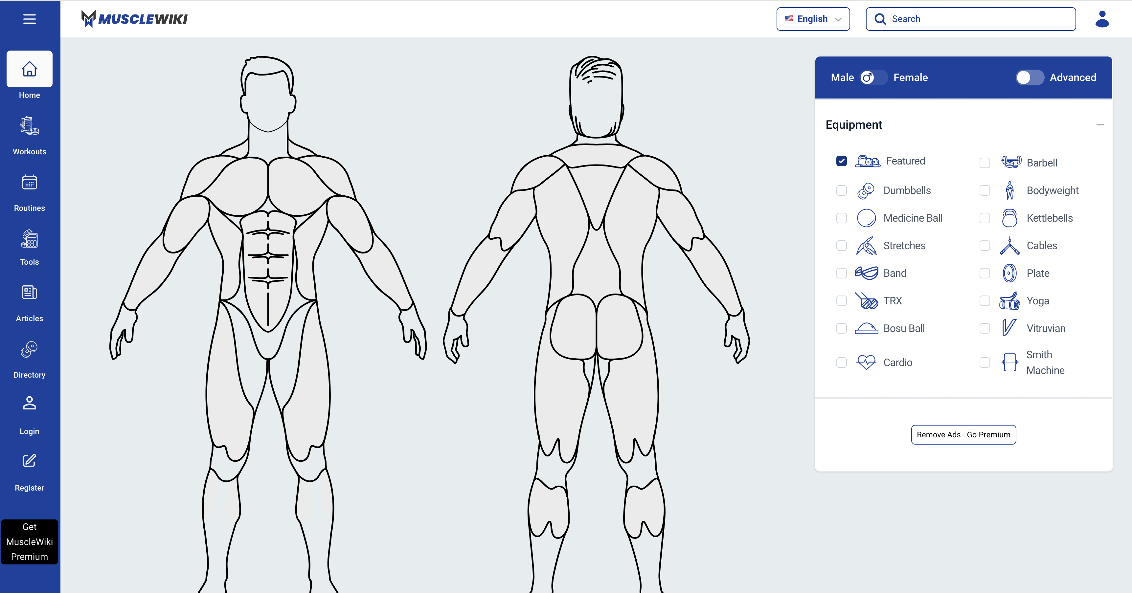Switch the Male/Female toggle
Image resolution: width=1132 pixels, height=593 pixels.
(x=873, y=78)
